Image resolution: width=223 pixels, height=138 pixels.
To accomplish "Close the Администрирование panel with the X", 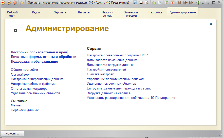I will pos(211,24).
